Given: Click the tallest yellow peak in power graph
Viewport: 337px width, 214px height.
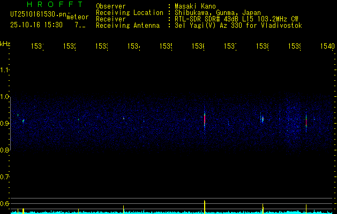Looking at the screenshot, I should point(205,207).
